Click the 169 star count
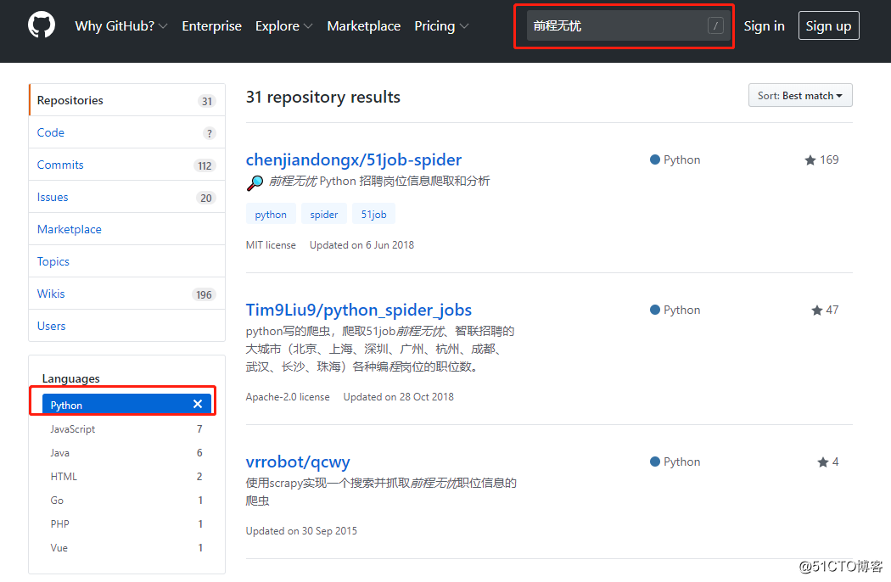Screen dimensions: 891x582 pos(829,159)
